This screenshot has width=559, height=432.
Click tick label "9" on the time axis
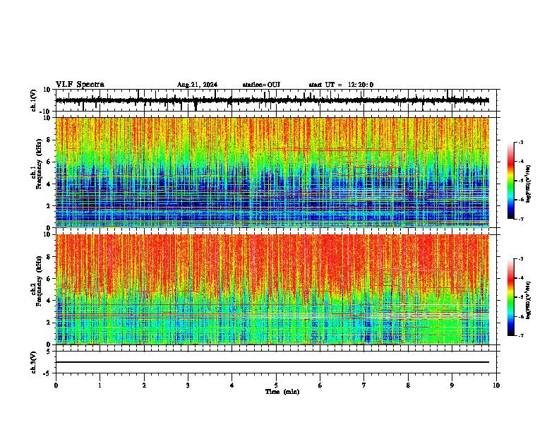(x=452, y=385)
